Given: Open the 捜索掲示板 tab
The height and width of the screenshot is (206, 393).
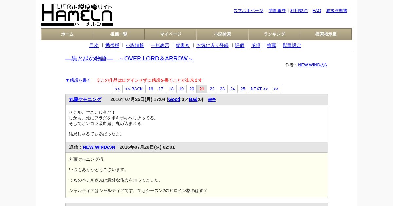Looking at the screenshot, I should coord(326,34).
